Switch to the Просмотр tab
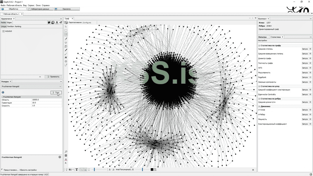Screen dimensions: 313x176 (x=67, y=9)
